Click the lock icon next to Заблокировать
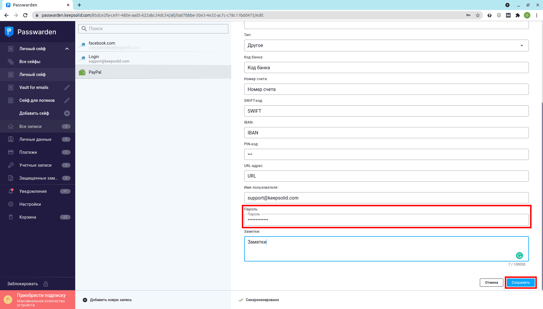This screenshot has height=309, width=543. (x=46, y=284)
